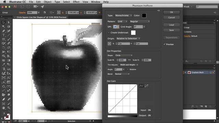219x123 pixels.
Task: Select the Eraser tool
Action: (9, 43)
